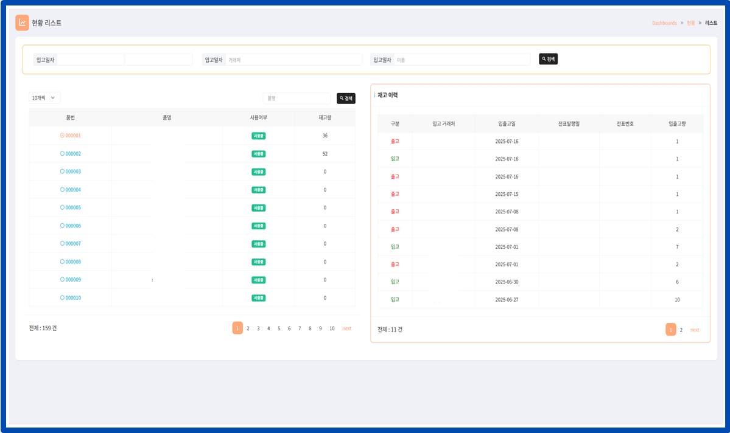This screenshot has height=433, width=730.
Task: Click the 사용중 badge in row 000010
Action: pyautogui.click(x=258, y=298)
